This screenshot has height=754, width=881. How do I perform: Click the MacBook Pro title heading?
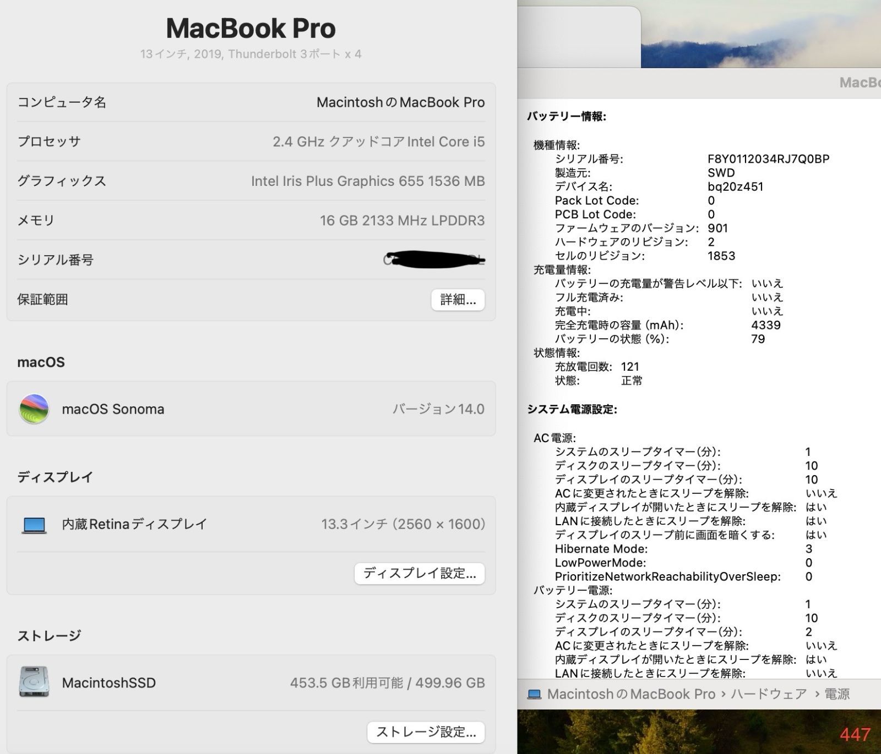(251, 28)
